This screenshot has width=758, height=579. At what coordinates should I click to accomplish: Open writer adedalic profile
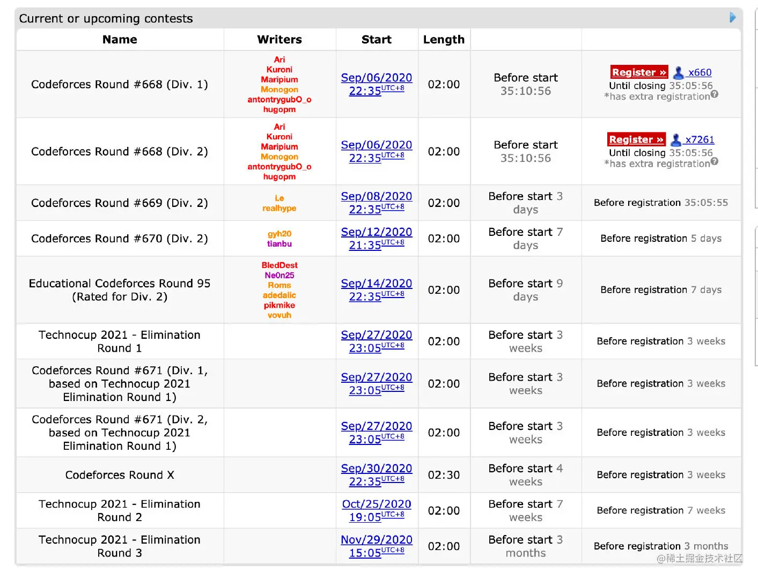pos(279,295)
